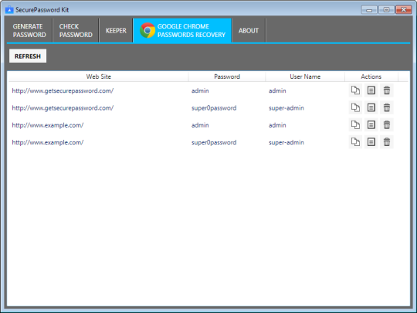The image size is (417, 313).
Task: Select user name 'admin' in getsecurepassword.com row
Action: pyautogui.click(x=277, y=90)
